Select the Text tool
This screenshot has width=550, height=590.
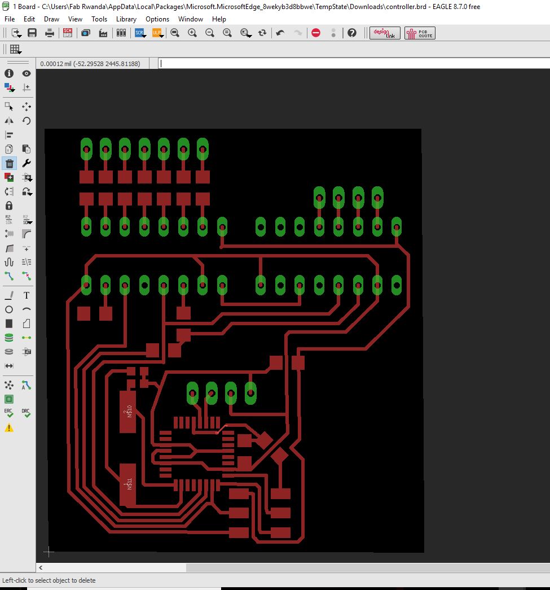27,295
